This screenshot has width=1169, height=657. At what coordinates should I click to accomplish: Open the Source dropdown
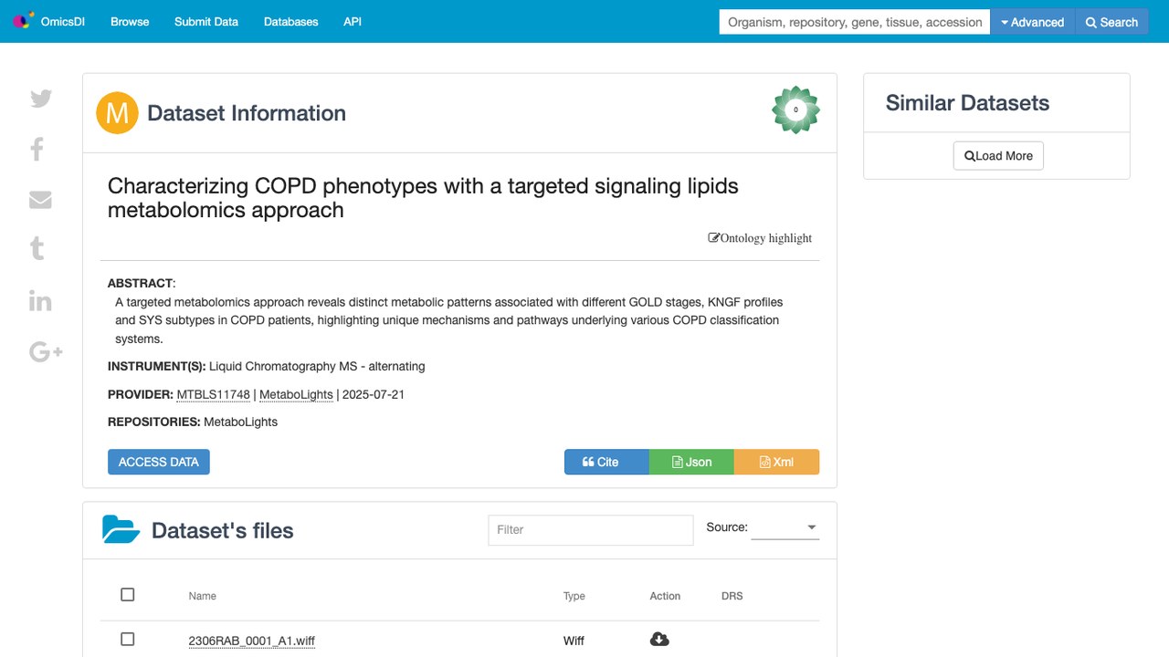pos(785,527)
